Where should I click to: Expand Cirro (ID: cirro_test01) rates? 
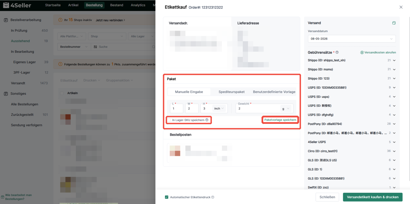(394, 151)
